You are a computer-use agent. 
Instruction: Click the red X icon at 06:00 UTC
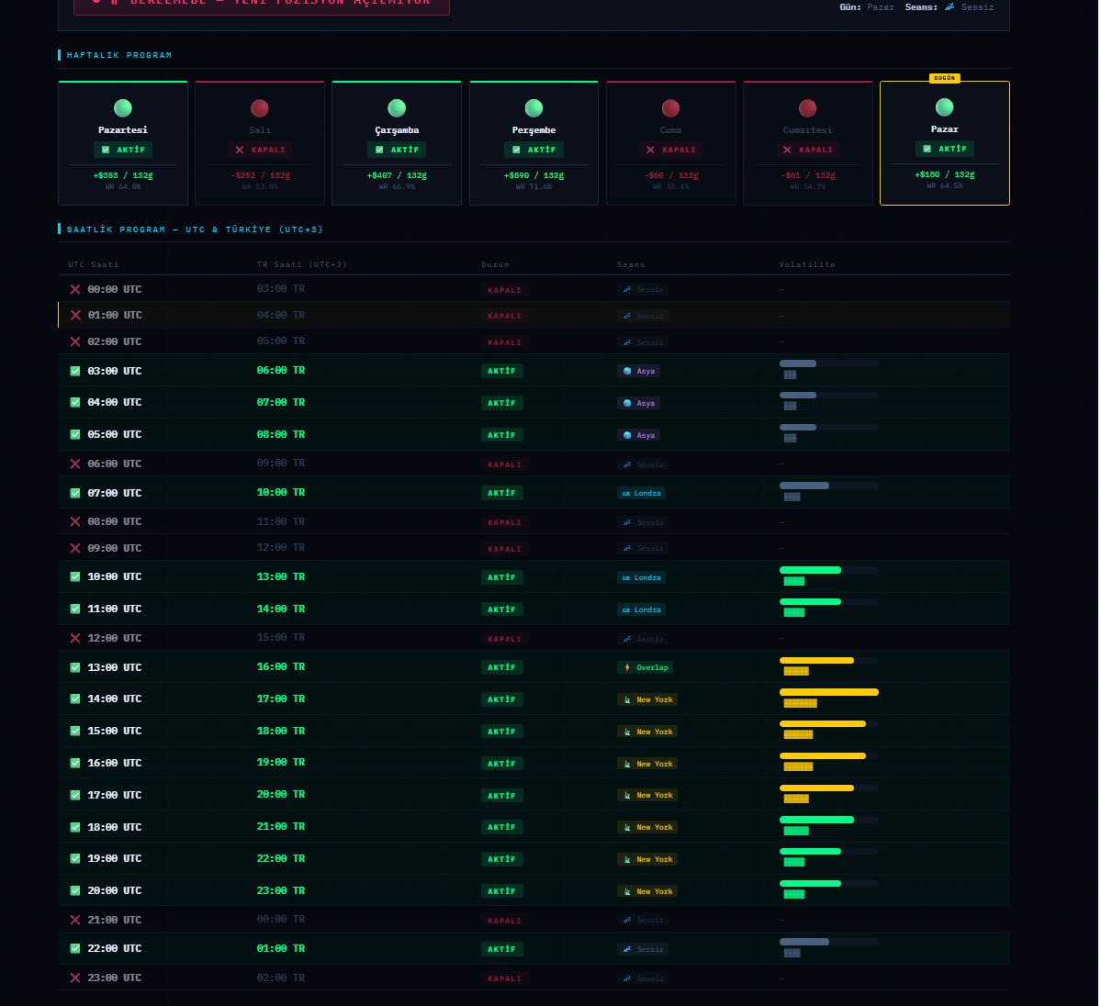click(75, 464)
